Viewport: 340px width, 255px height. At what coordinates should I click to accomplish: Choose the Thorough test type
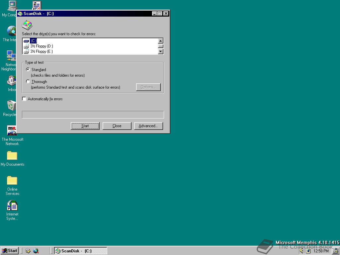pos(28,82)
